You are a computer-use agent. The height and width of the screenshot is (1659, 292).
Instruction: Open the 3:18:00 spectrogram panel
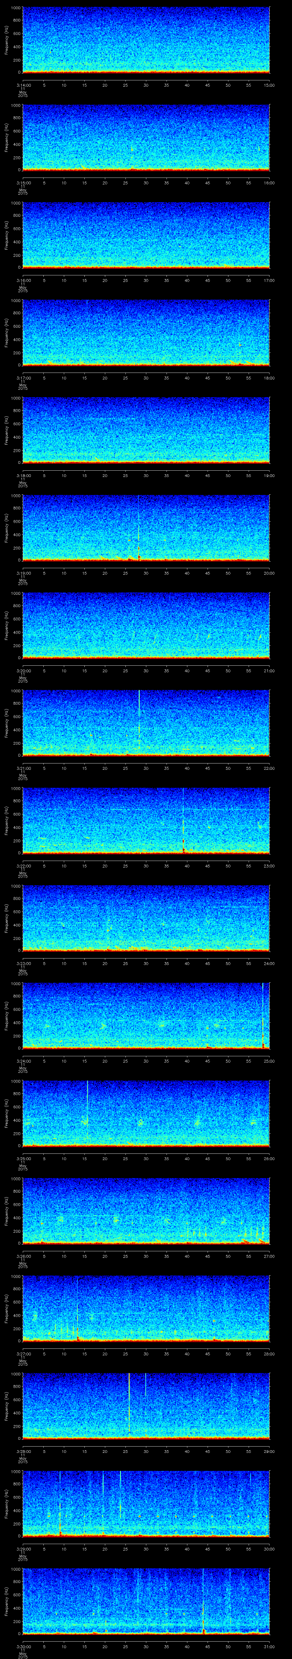point(146,430)
